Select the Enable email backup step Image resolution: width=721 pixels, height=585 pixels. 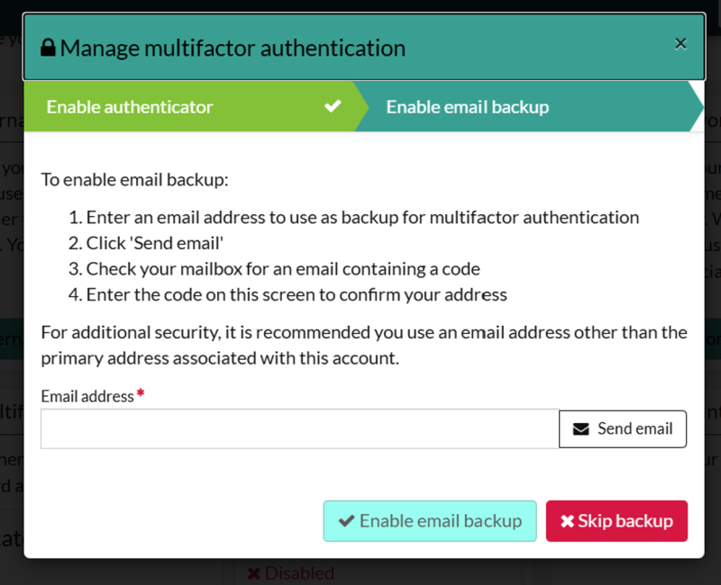[x=529, y=106]
